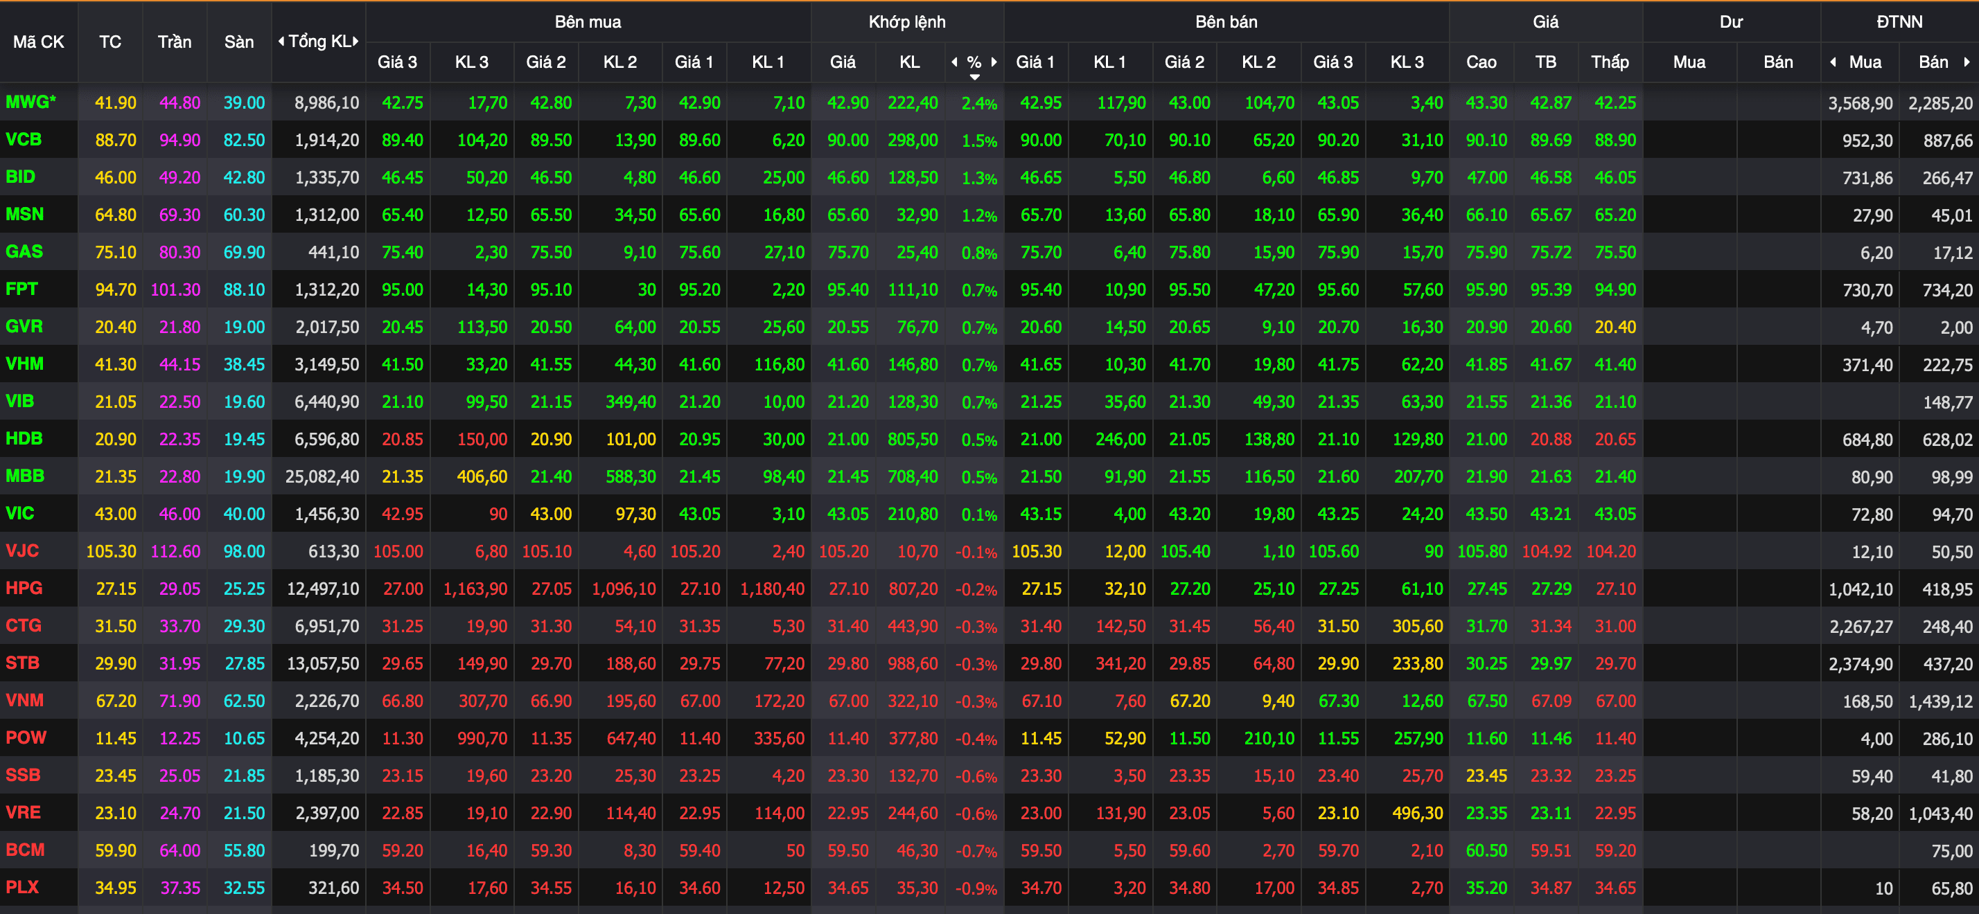Open the VCB stock symbol

(x=24, y=140)
